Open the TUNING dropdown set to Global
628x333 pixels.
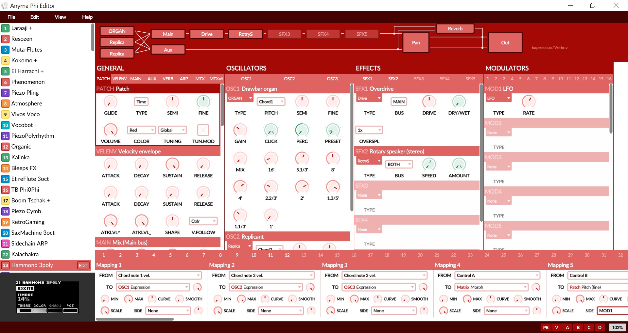172,130
